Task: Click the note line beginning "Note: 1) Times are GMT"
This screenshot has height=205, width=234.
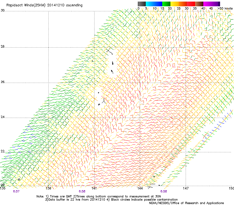Action: tap(99, 196)
